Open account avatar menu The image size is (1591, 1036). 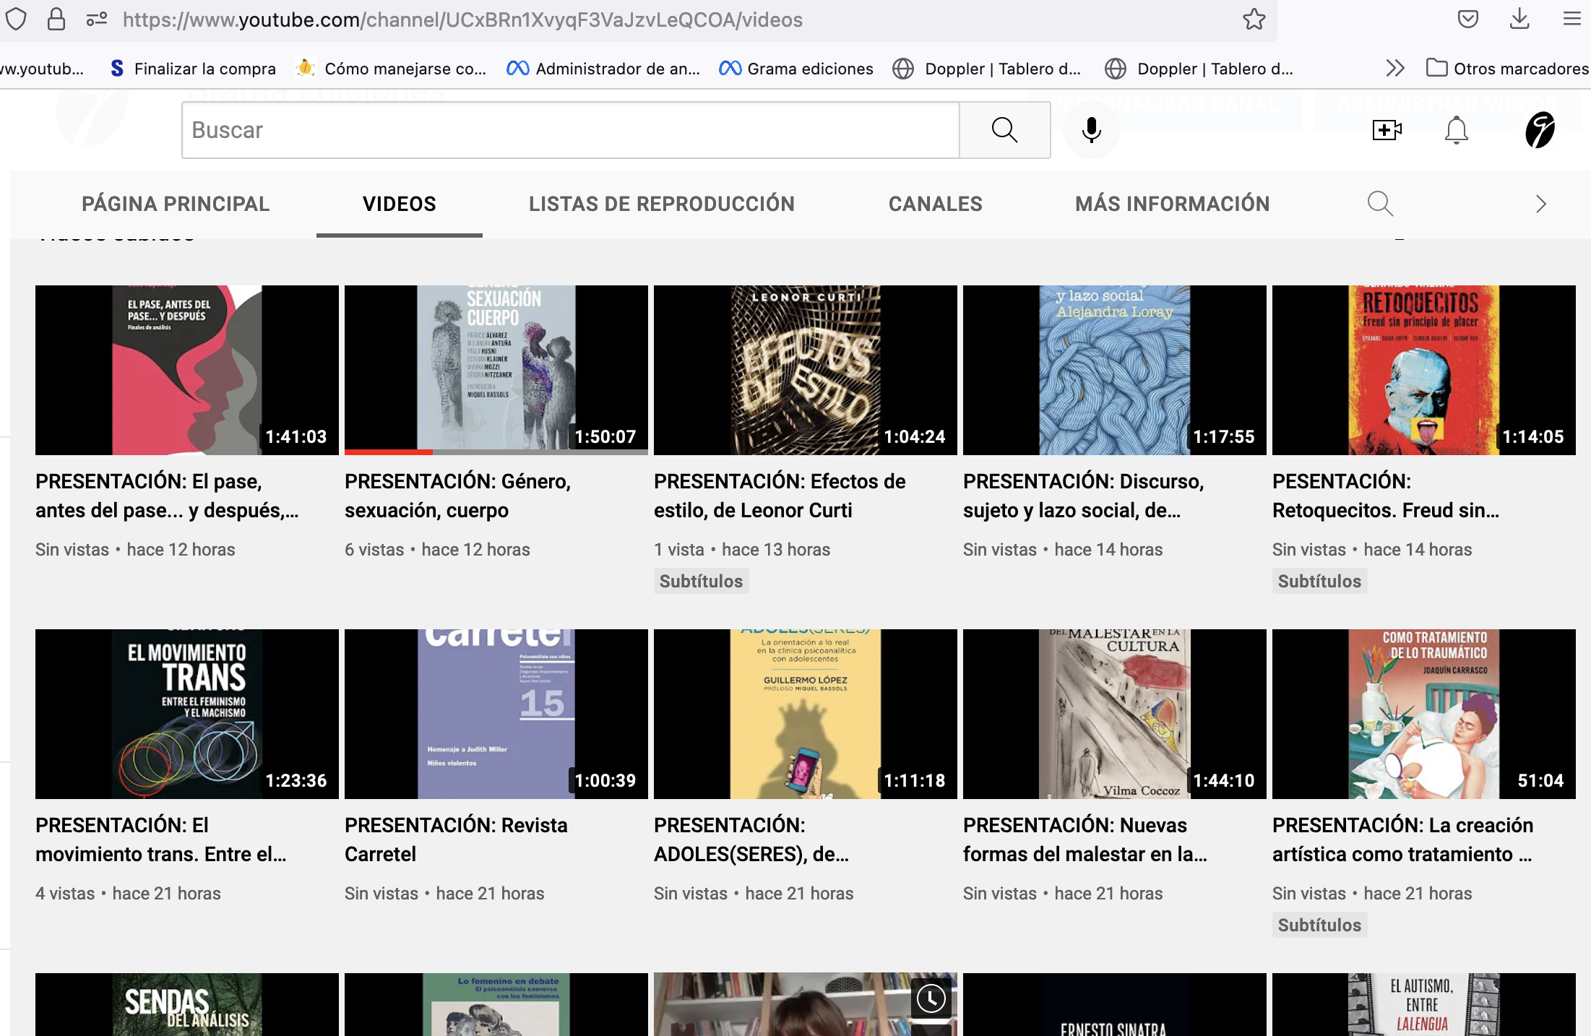pyautogui.click(x=1540, y=130)
